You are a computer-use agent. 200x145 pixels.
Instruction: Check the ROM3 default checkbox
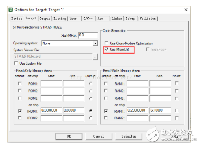point(20,98)
